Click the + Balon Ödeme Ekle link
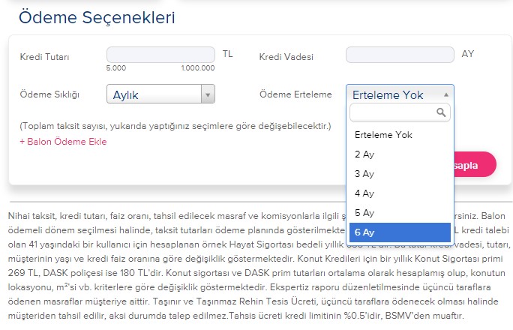 coord(63,142)
